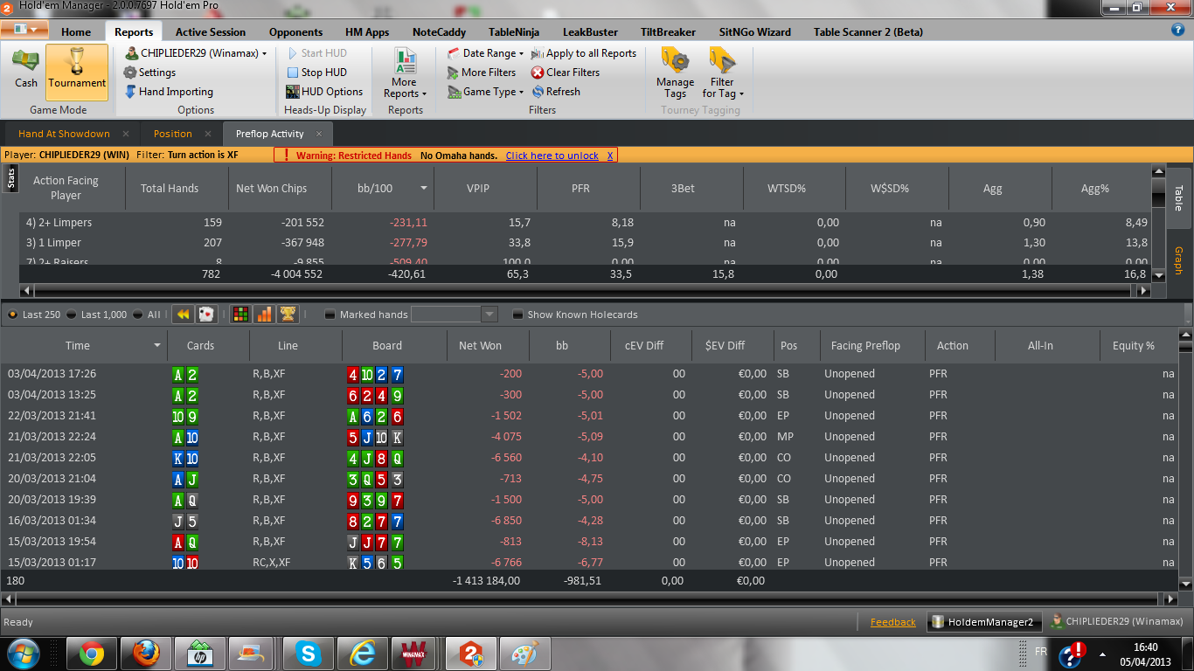The image size is (1194, 671).
Task: Enable Show Known Holecards checkbox
Action: coord(518,315)
